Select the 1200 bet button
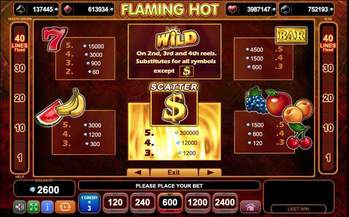The width and height of the screenshot is (349, 217). [x=198, y=203]
